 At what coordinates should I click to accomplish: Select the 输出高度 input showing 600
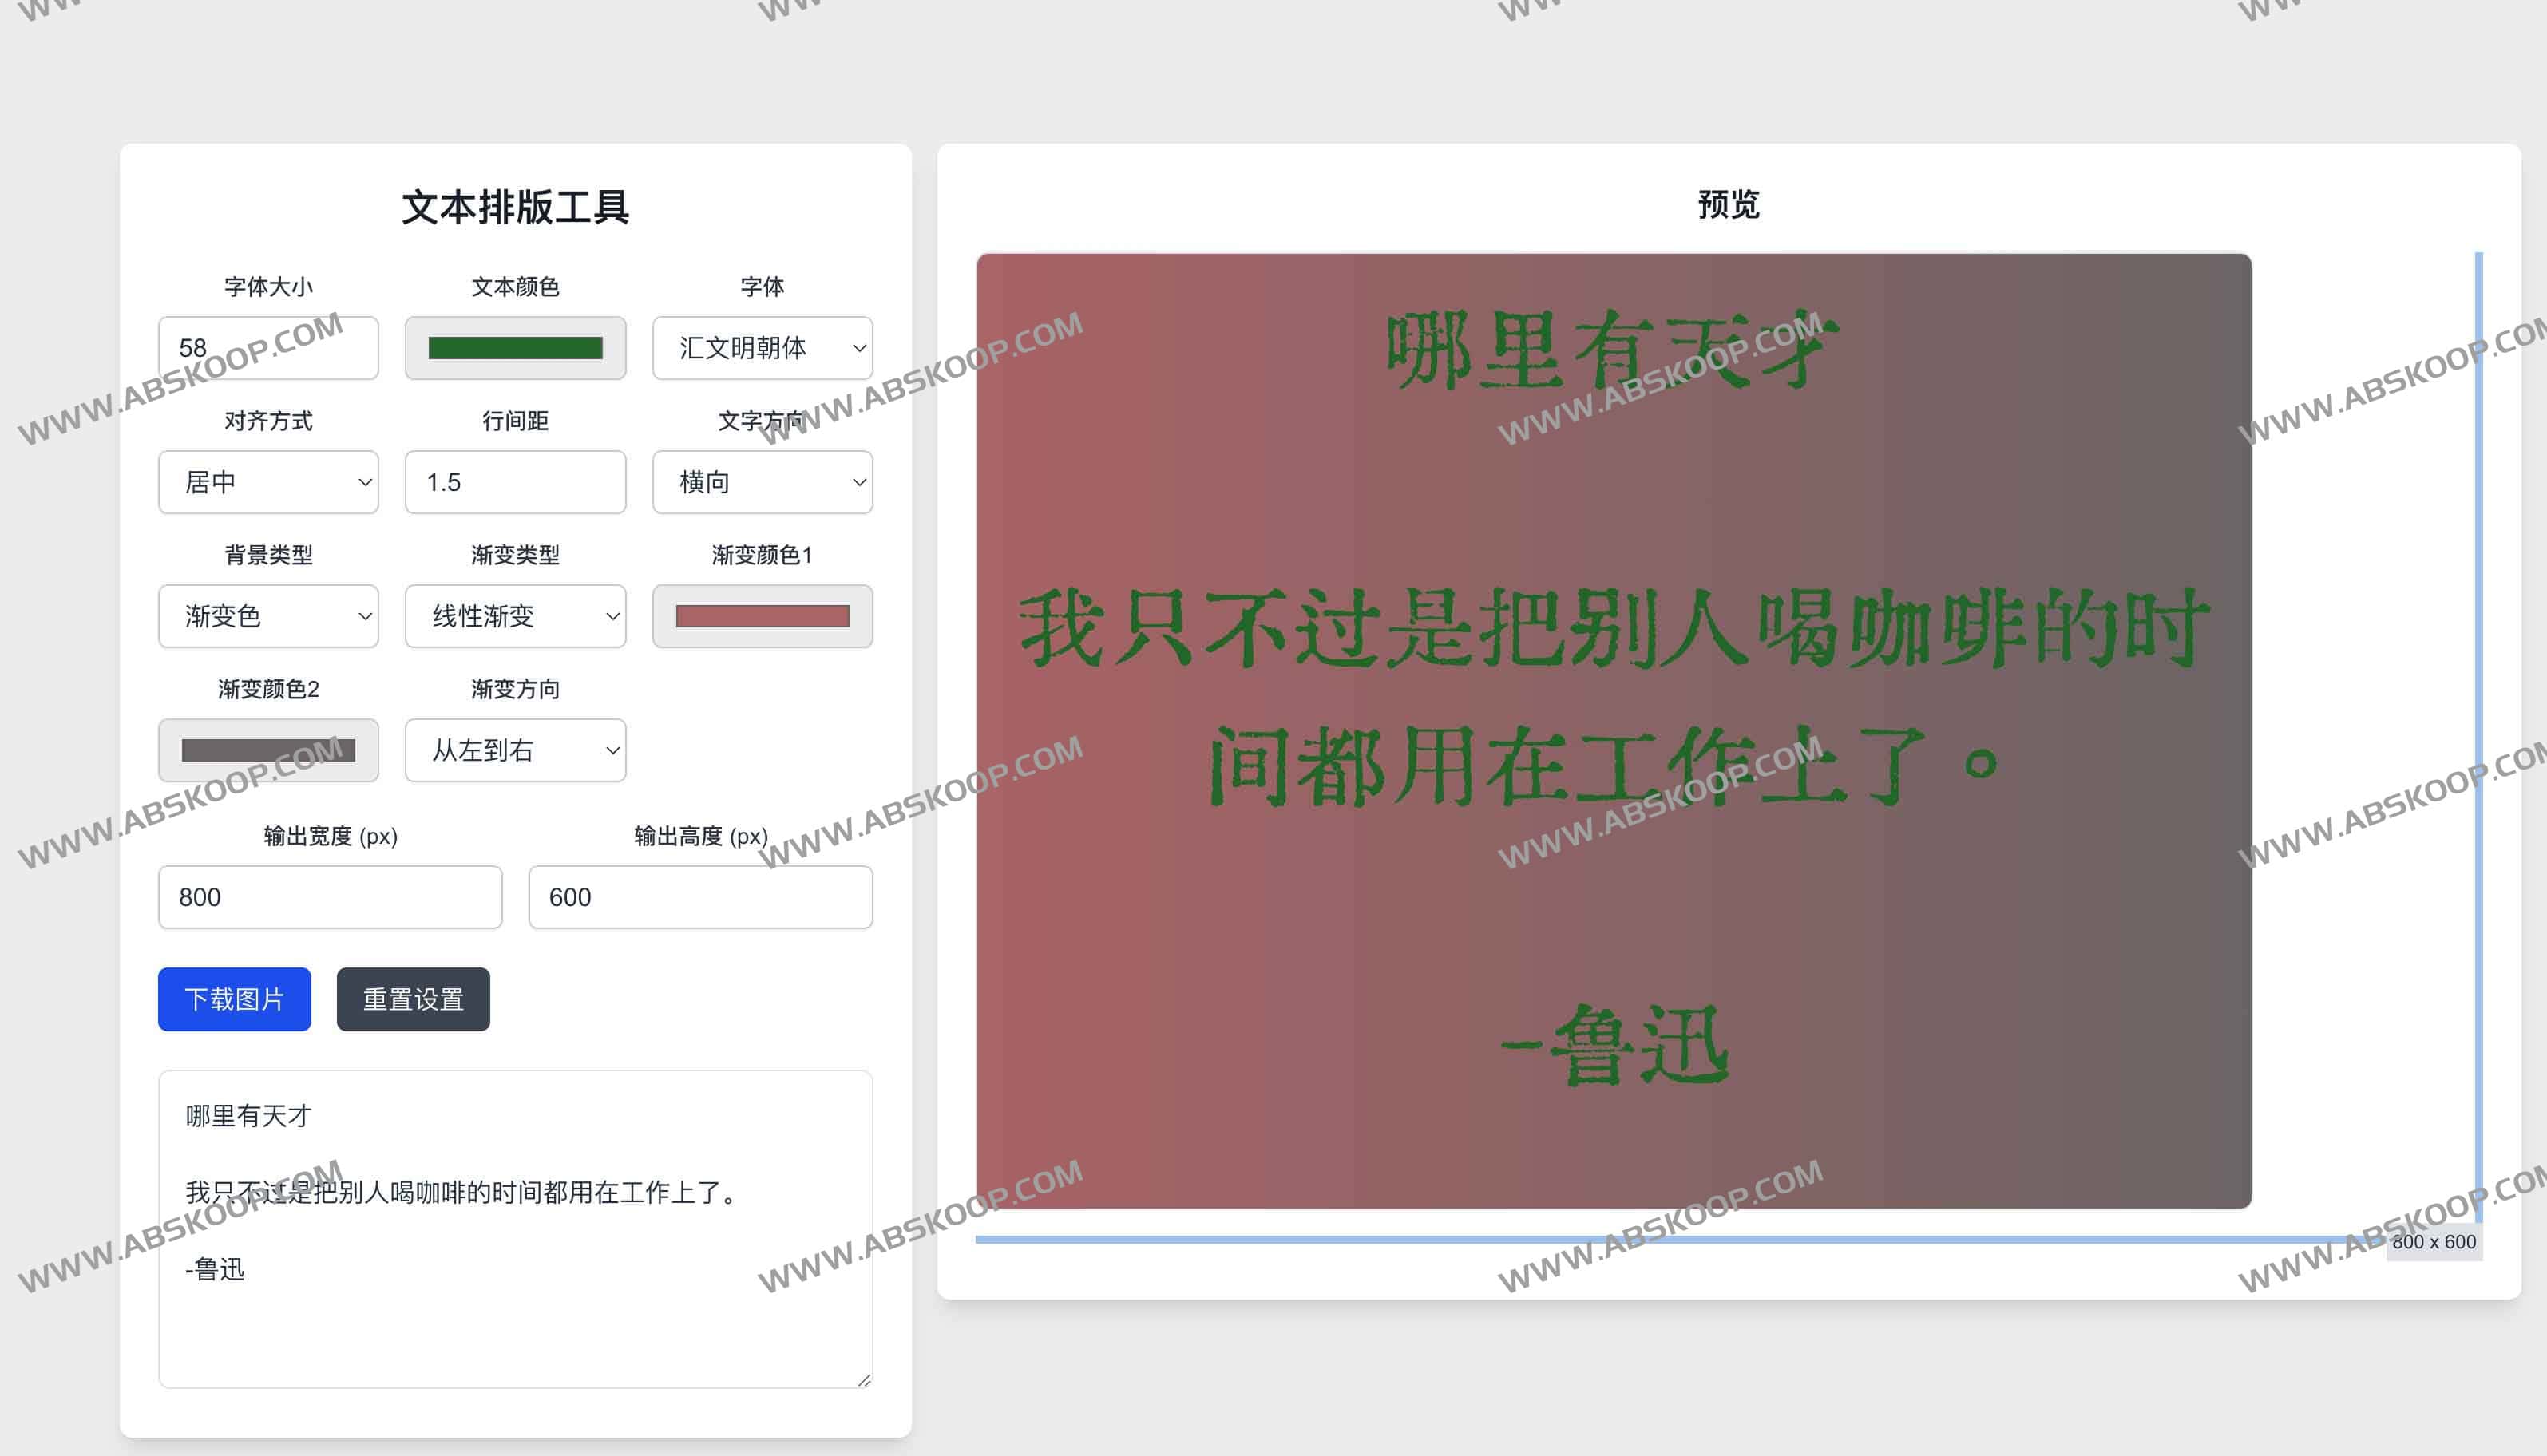(x=700, y=897)
